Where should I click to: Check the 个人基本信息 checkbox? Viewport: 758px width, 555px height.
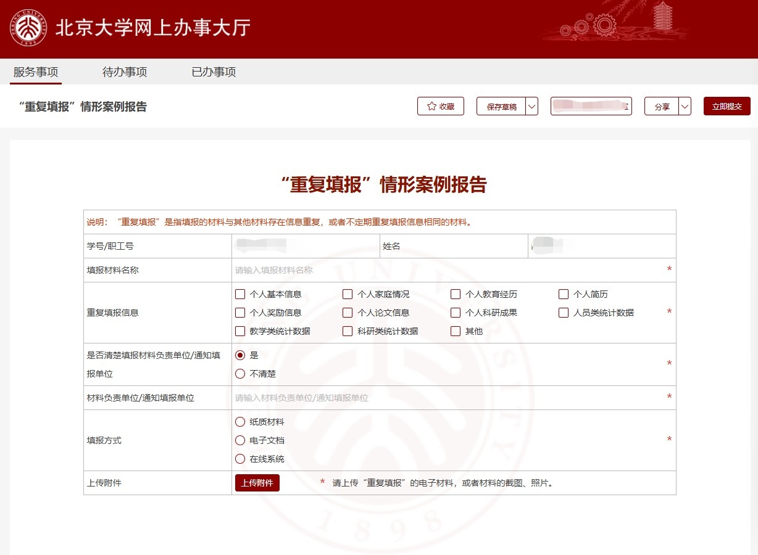click(x=241, y=295)
